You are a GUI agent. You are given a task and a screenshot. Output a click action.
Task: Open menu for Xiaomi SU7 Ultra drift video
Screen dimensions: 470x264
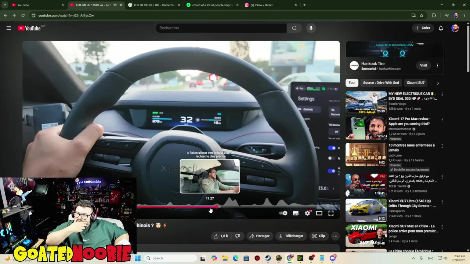coord(442,202)
